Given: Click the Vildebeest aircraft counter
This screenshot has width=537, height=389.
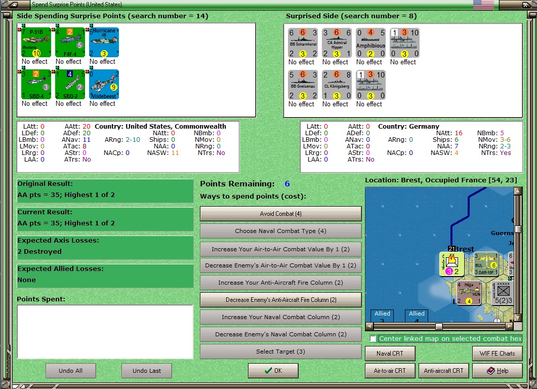Looking at the screenshot, I should coord(104,85).
